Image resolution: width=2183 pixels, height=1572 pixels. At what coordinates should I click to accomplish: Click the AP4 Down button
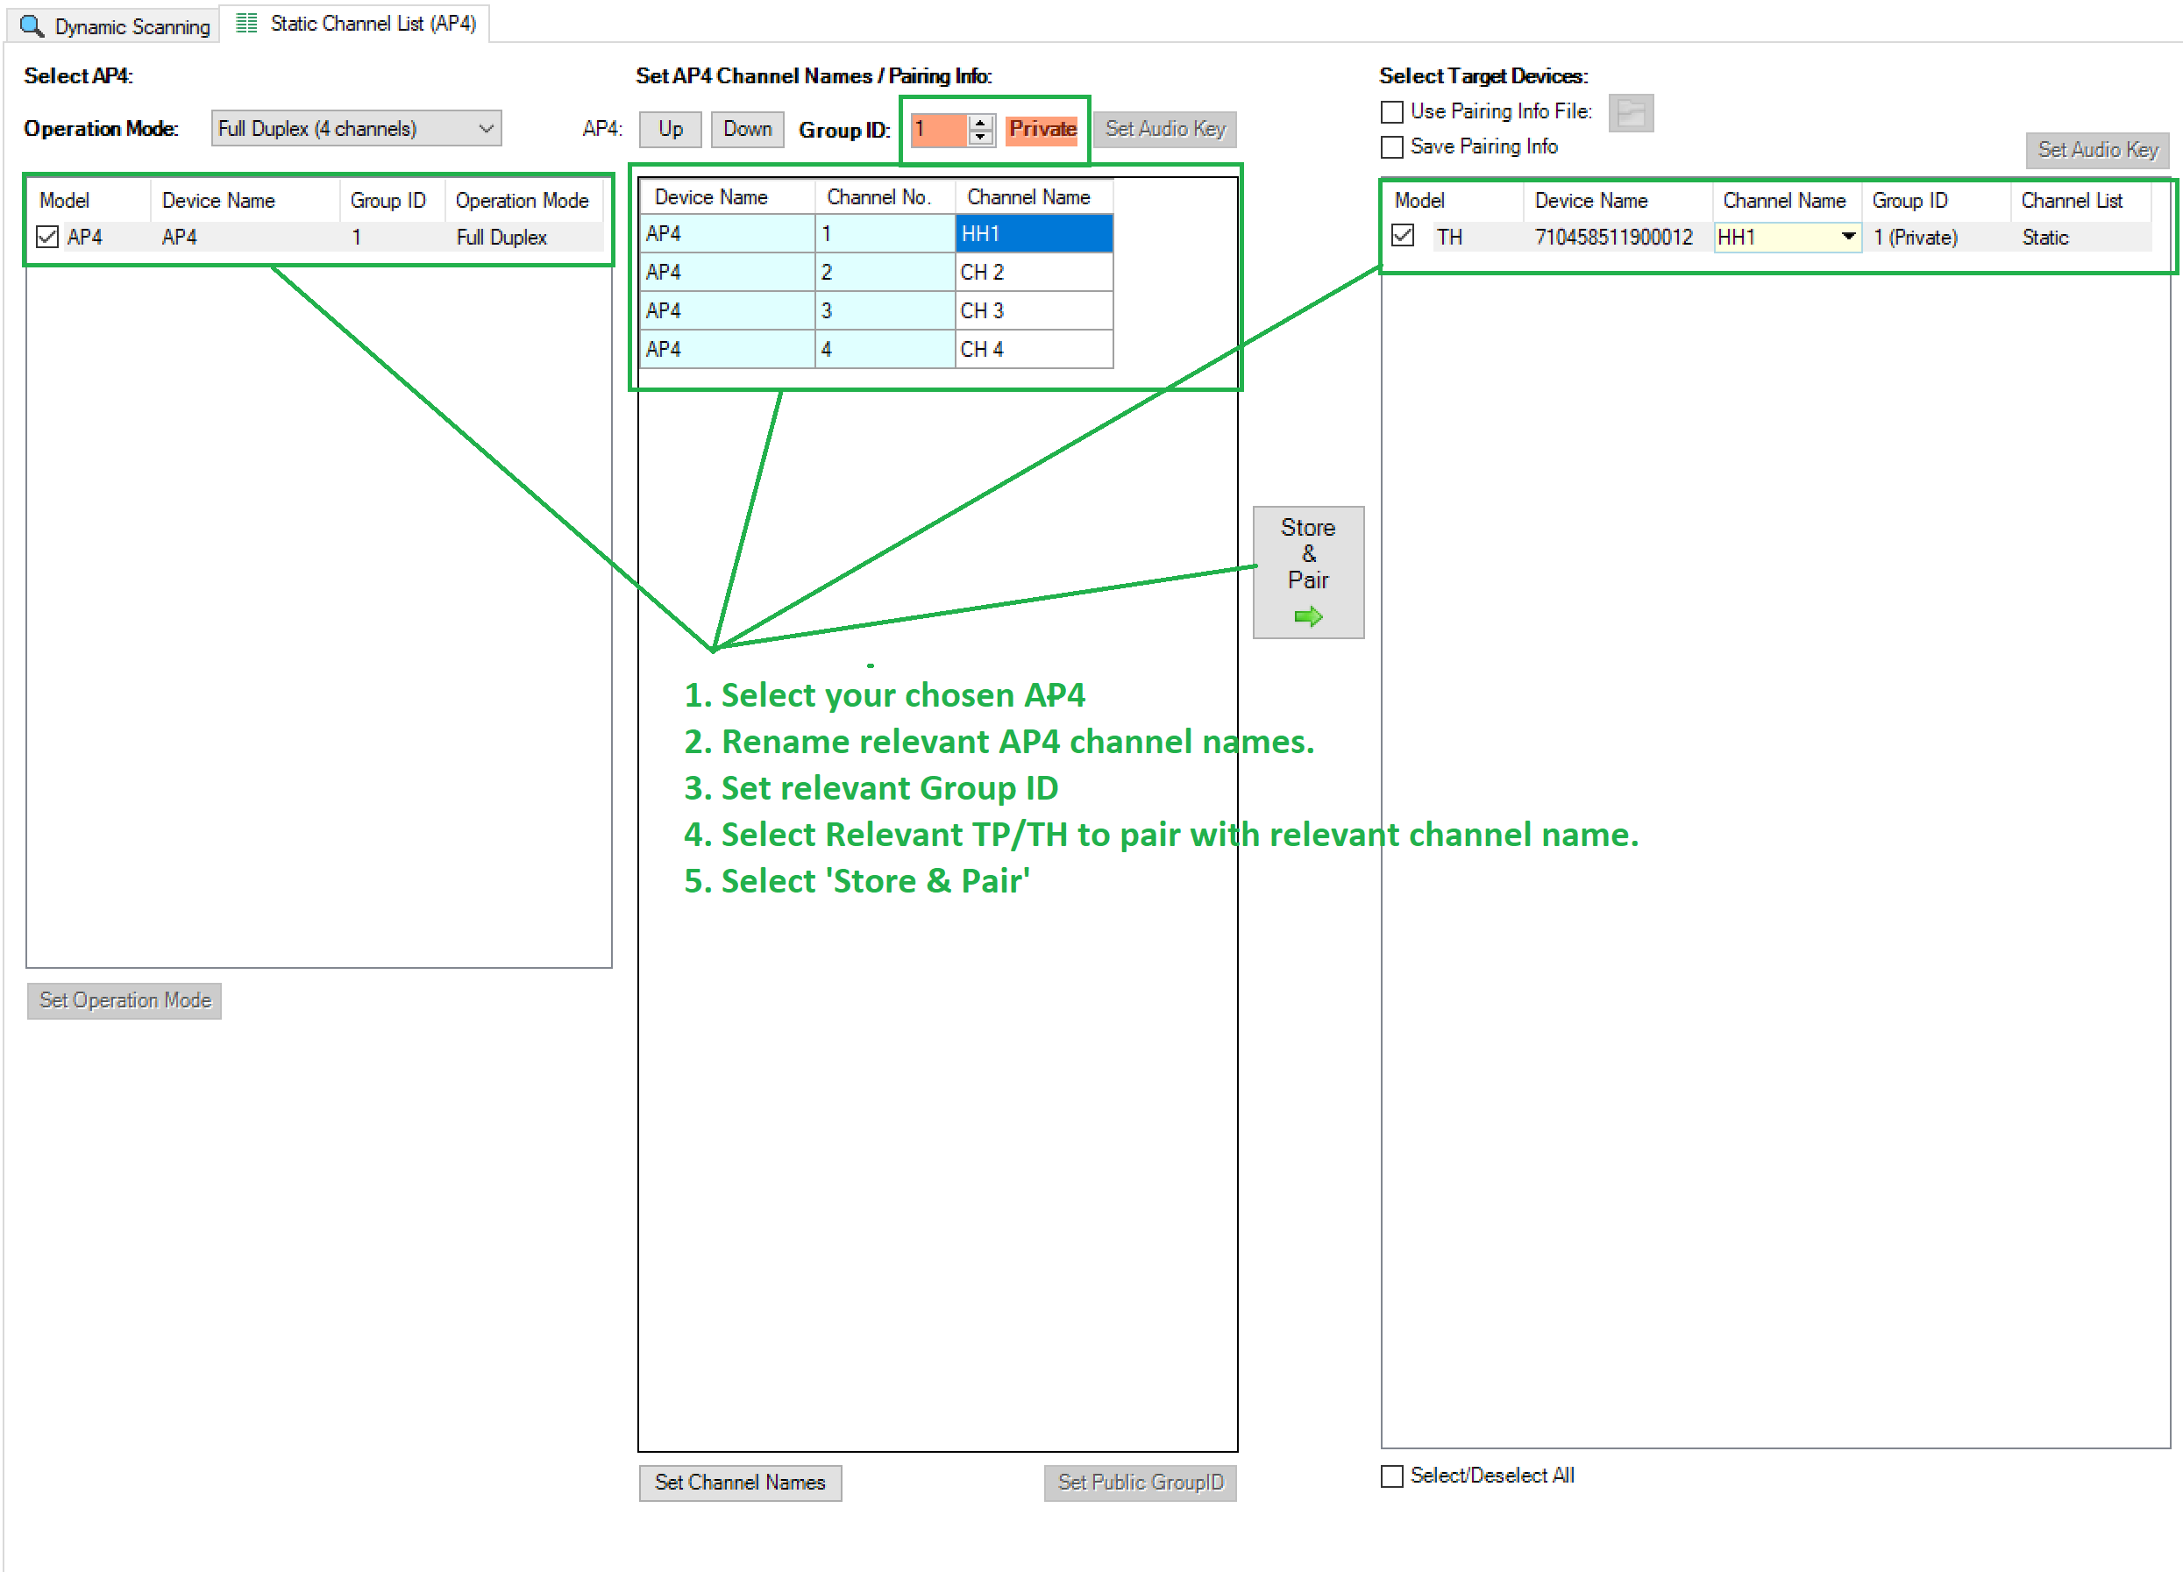pyautogui.click(x=747, y=129)
